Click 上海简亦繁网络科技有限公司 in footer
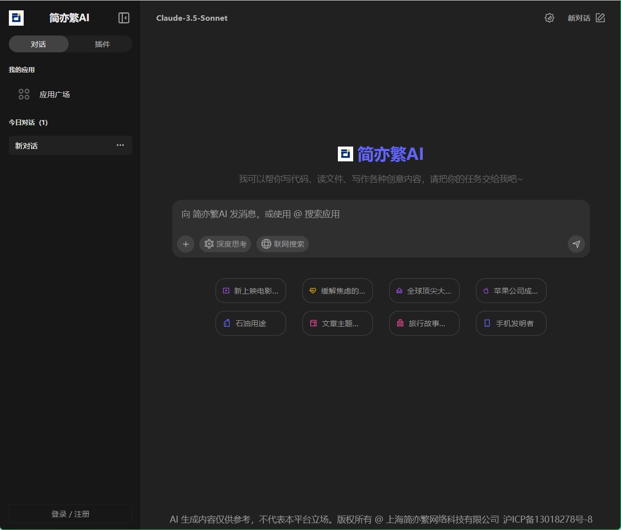621x530 pixels. point(442,519)
